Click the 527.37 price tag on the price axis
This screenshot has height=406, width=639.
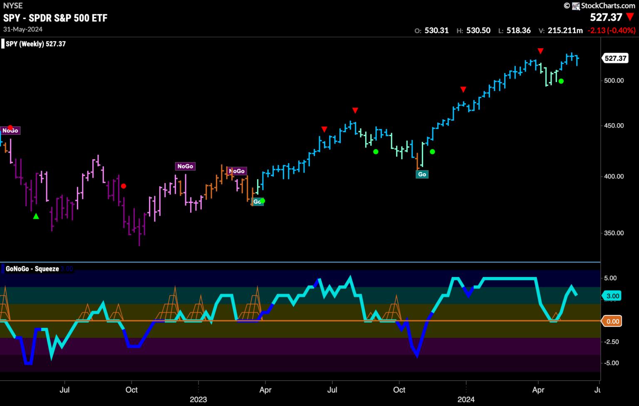(615, 58)
